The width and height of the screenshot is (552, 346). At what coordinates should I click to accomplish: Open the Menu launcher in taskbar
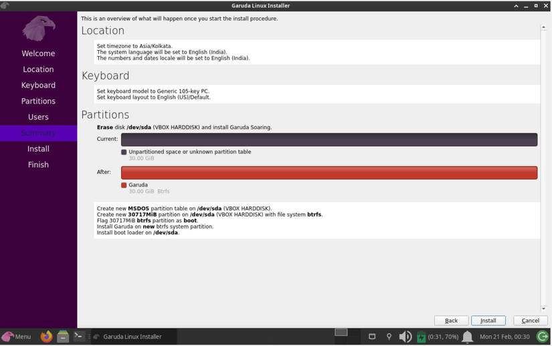(x=16, y=337)
